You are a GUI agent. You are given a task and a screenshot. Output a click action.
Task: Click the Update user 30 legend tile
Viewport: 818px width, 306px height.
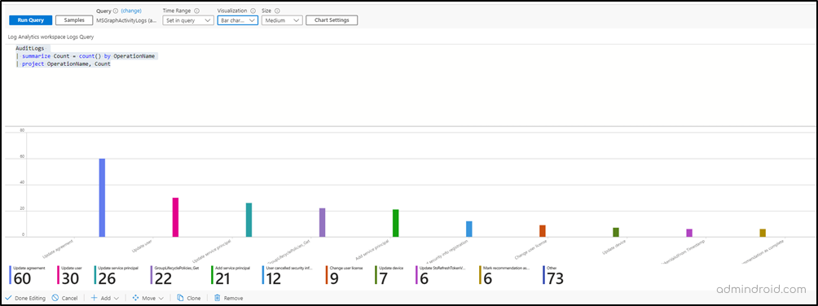[69, 275]
